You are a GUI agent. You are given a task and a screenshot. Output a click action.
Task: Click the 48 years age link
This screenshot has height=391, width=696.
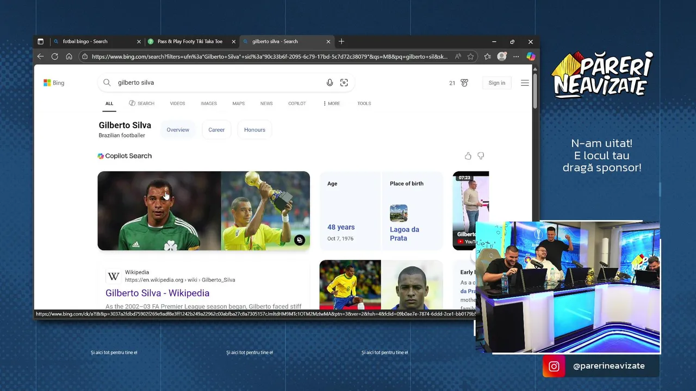(x=341, y=227)
